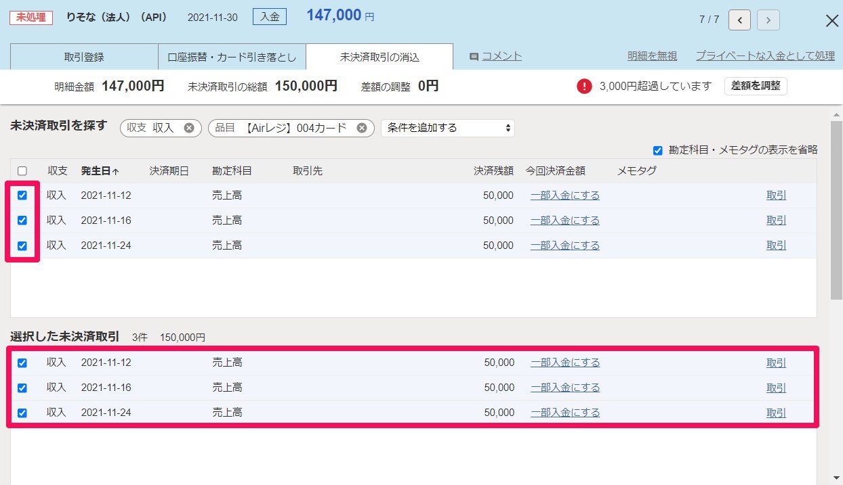Click the red exclamation warning icon

click(x=584, y=86)
